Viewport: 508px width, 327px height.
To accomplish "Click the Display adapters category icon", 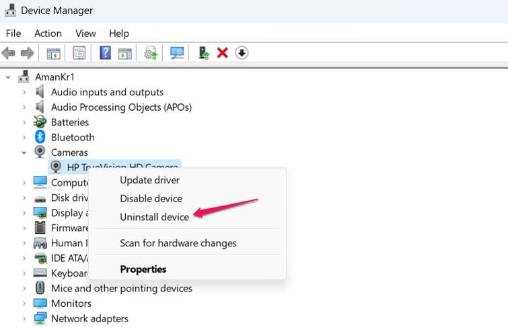I will click(x=40, y=212).
